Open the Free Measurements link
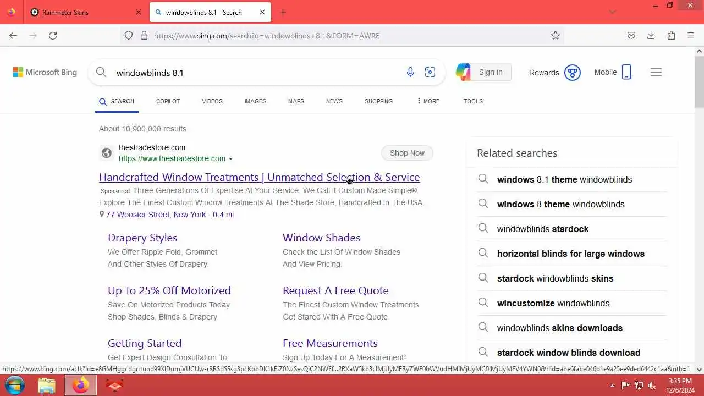This screenshot has height=396, width=704. [x=330, y=343]
